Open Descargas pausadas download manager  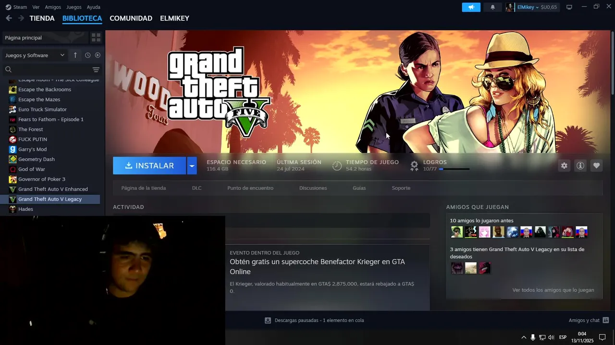314,320
